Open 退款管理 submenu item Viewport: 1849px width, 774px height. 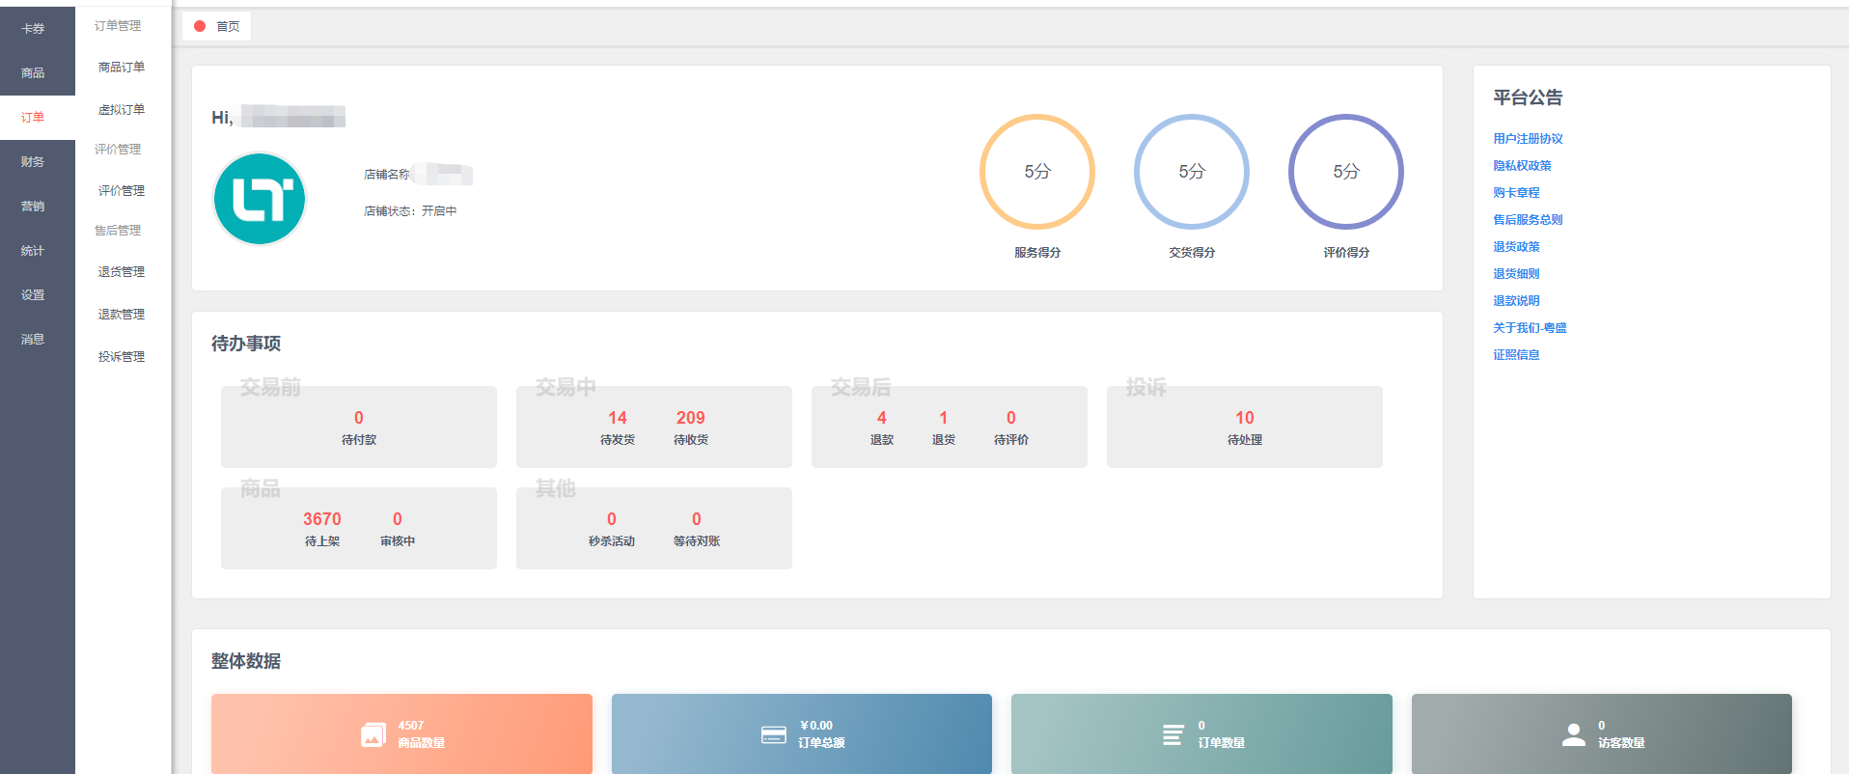[x=122, y=315]
